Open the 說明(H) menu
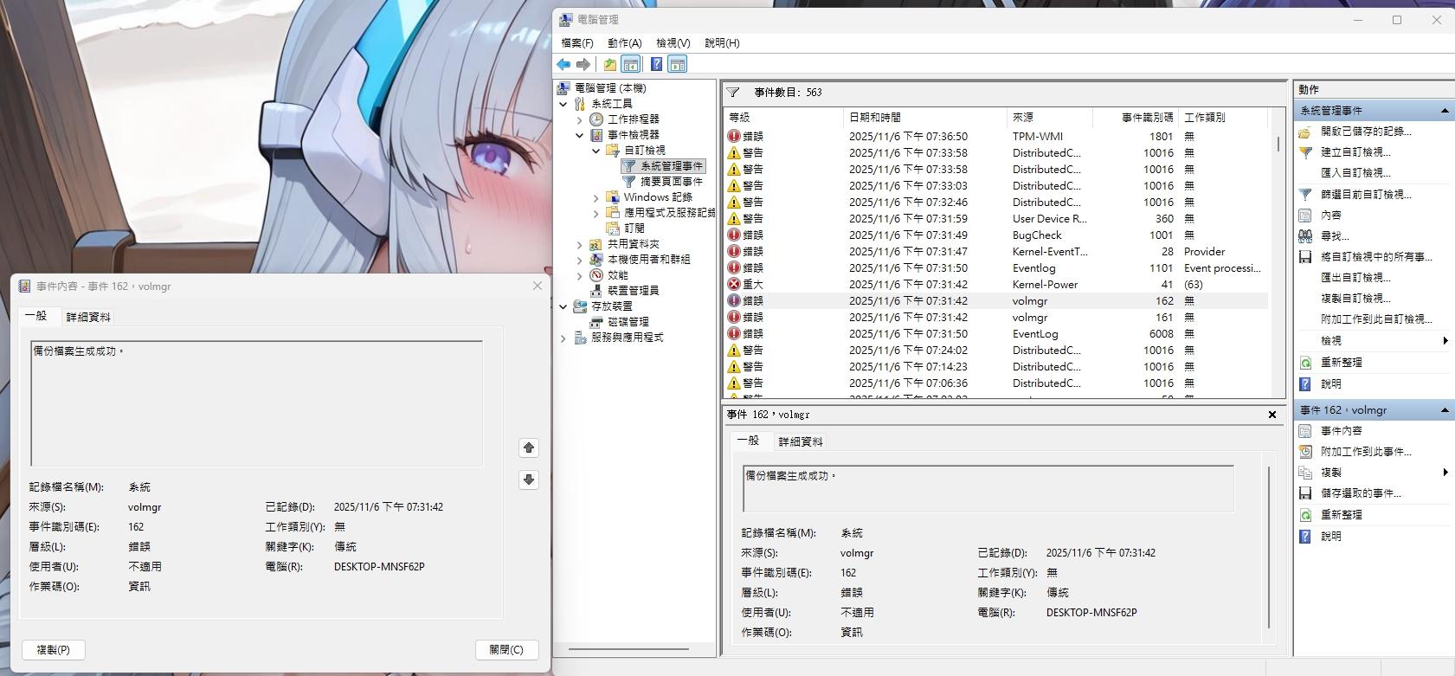The image size is (1455, 676). tap(722, 42)
